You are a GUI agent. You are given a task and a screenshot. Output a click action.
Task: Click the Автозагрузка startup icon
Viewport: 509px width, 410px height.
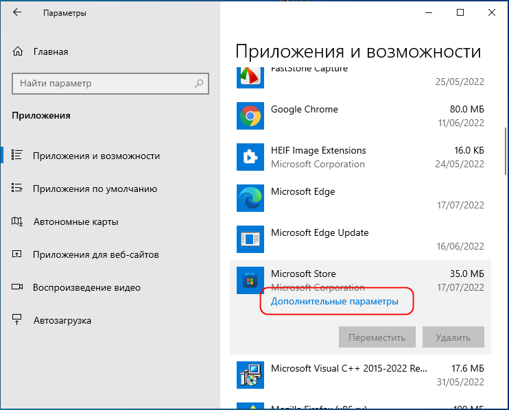pos(16,319)
